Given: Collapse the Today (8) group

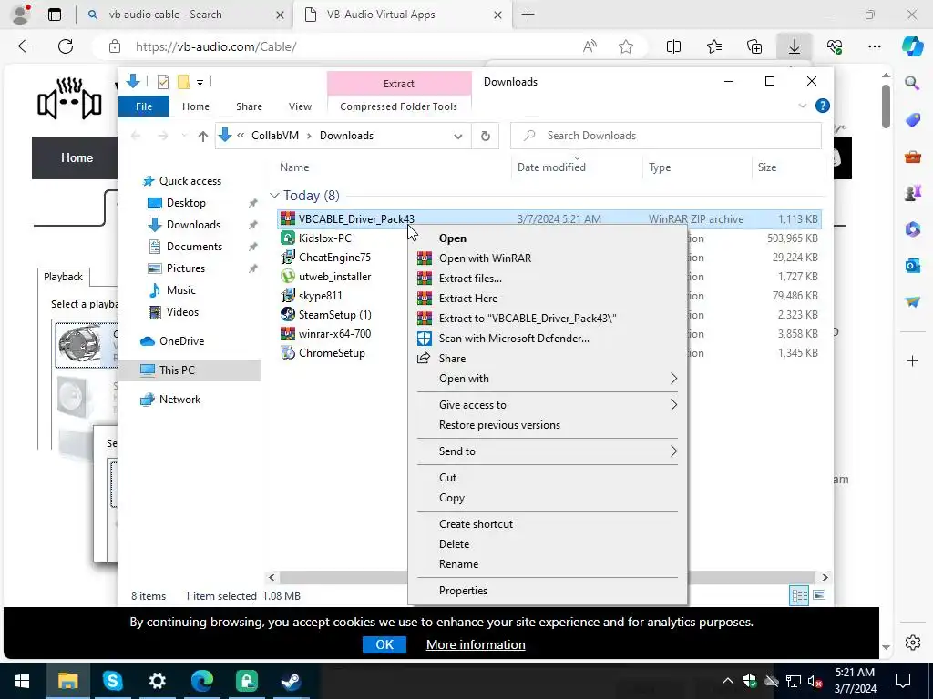Looking at the screenshot, I should (x=274, y=196).
